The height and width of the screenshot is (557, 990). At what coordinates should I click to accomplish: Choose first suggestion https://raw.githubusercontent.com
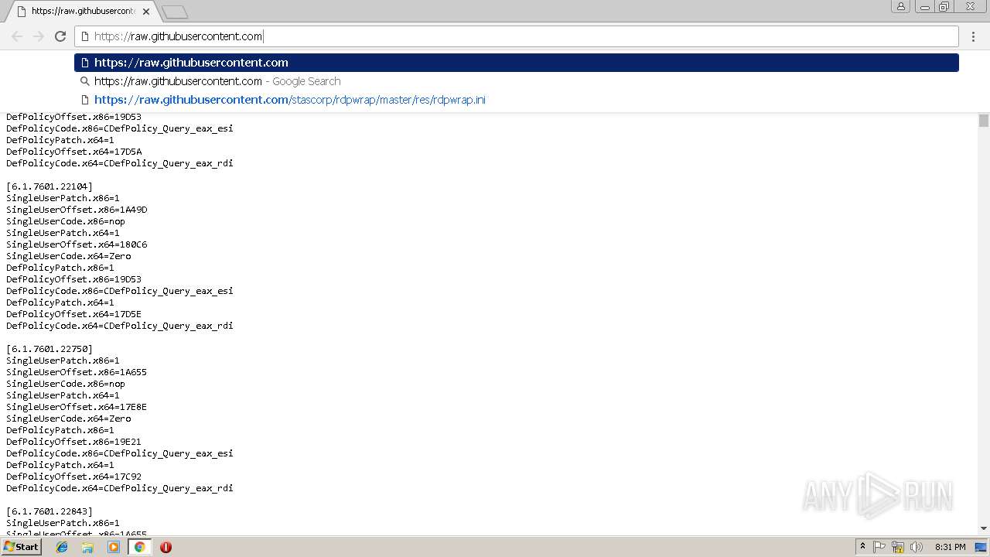point(517,63)
